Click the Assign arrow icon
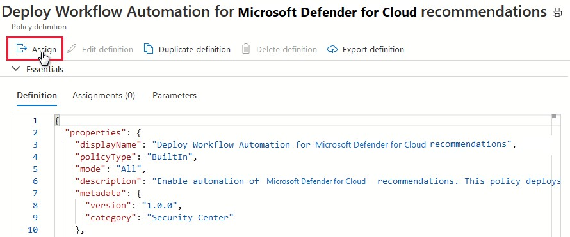The image size is (570, 237). point(22,49)
